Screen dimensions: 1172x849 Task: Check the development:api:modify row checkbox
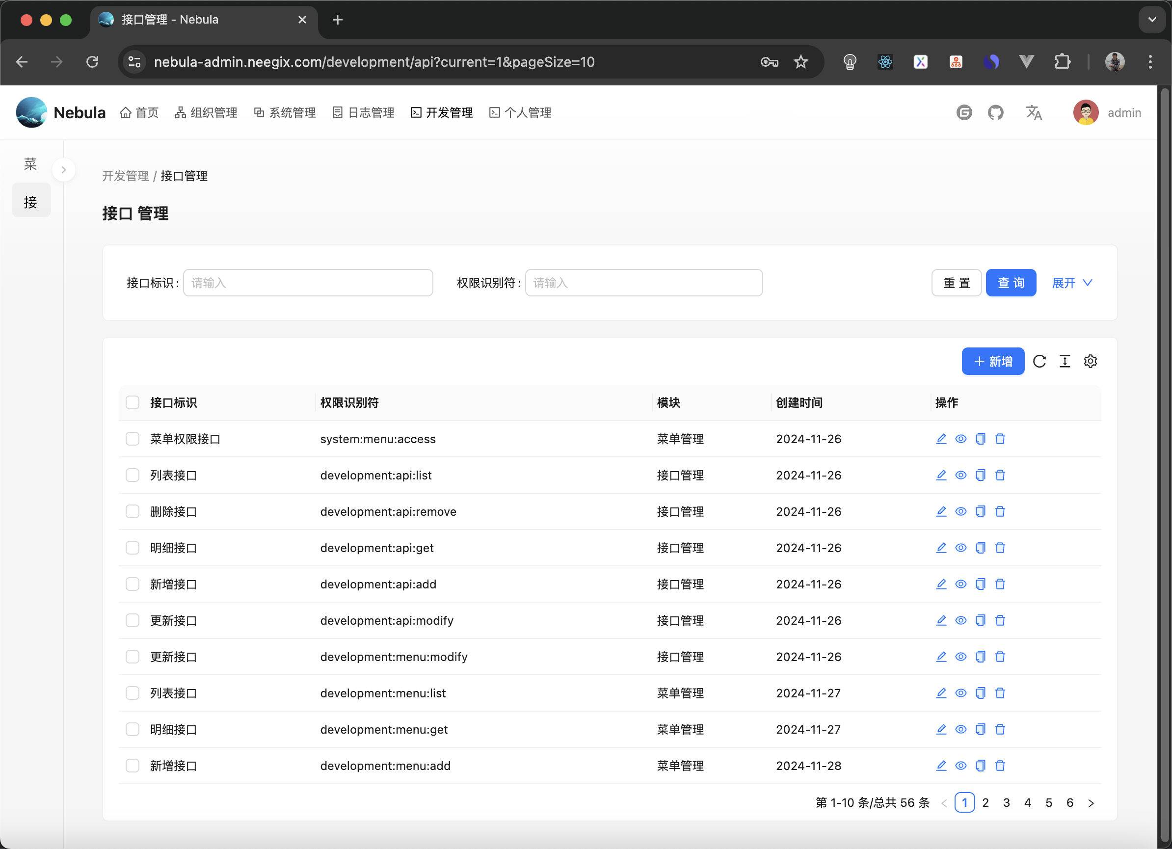click(133, 620)
